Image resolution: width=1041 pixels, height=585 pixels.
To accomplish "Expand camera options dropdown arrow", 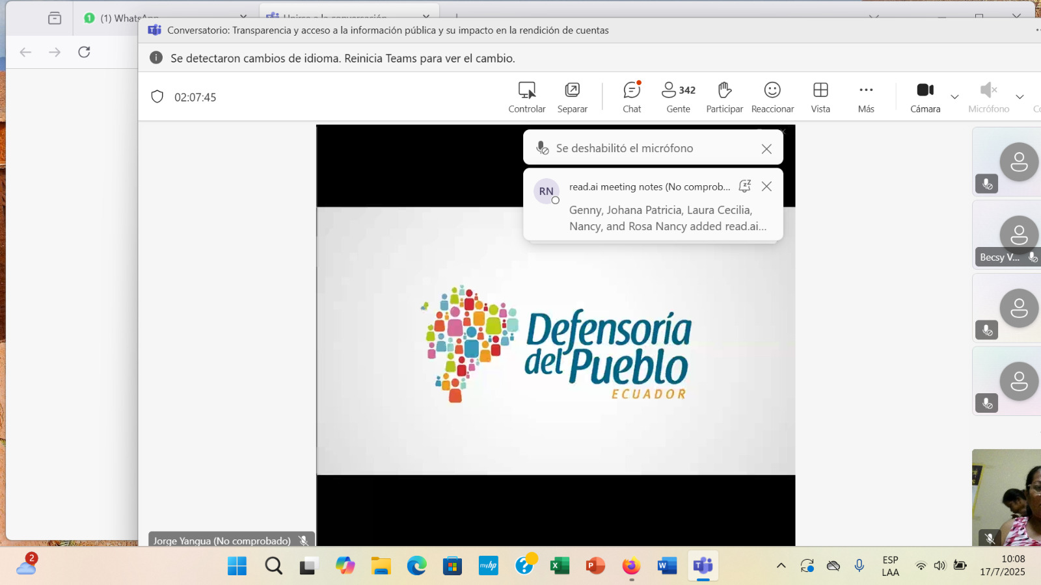I will (954, 97).
